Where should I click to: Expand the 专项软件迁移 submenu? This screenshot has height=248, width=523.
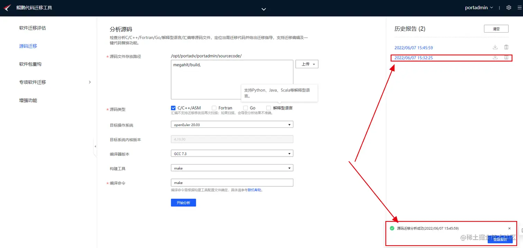[x=90, y=82]
